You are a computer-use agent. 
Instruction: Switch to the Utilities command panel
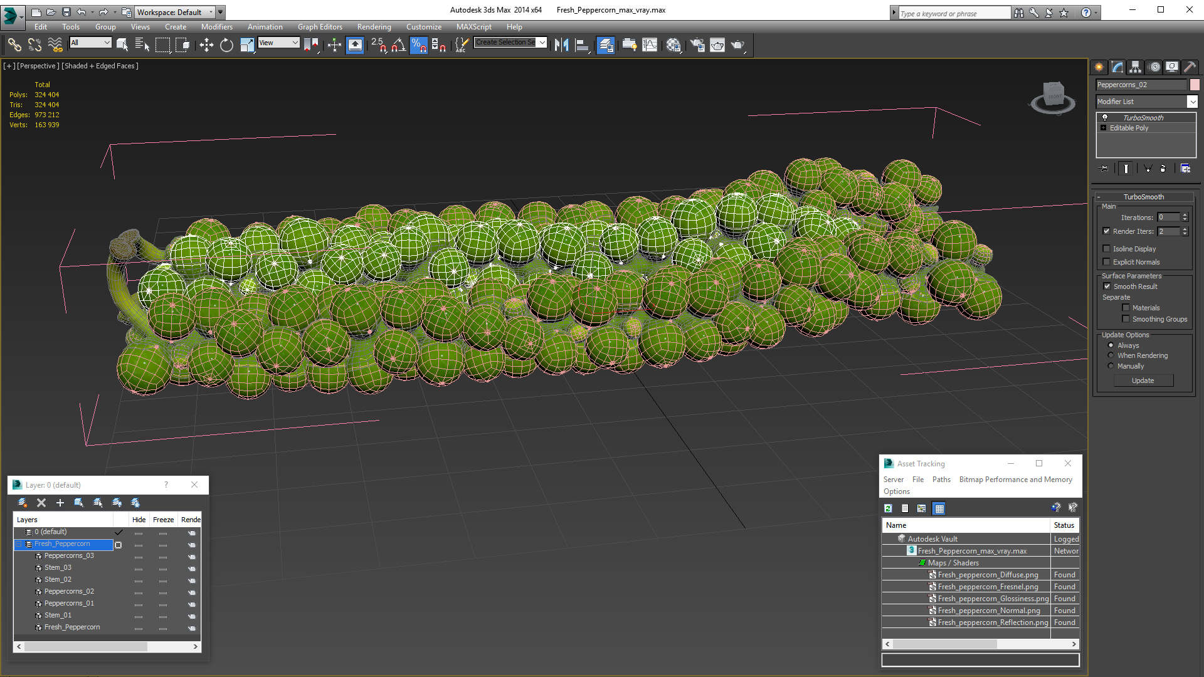(1190, 66)
